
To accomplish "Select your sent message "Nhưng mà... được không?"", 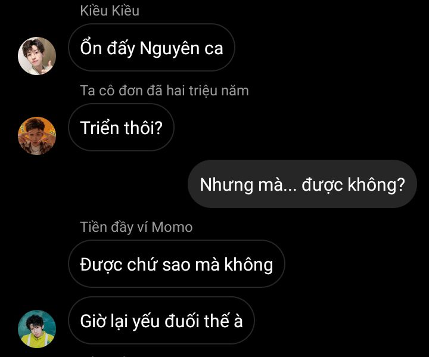I will 302,184.
